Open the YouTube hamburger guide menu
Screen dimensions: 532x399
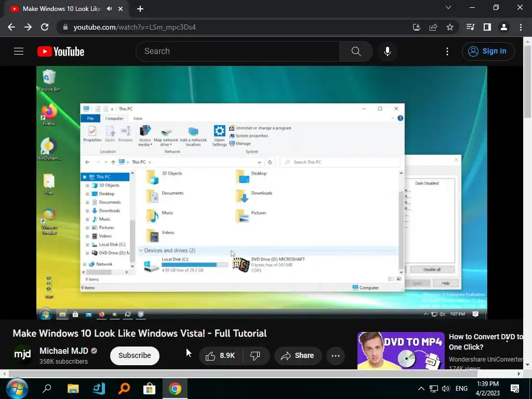pos(19,51)
